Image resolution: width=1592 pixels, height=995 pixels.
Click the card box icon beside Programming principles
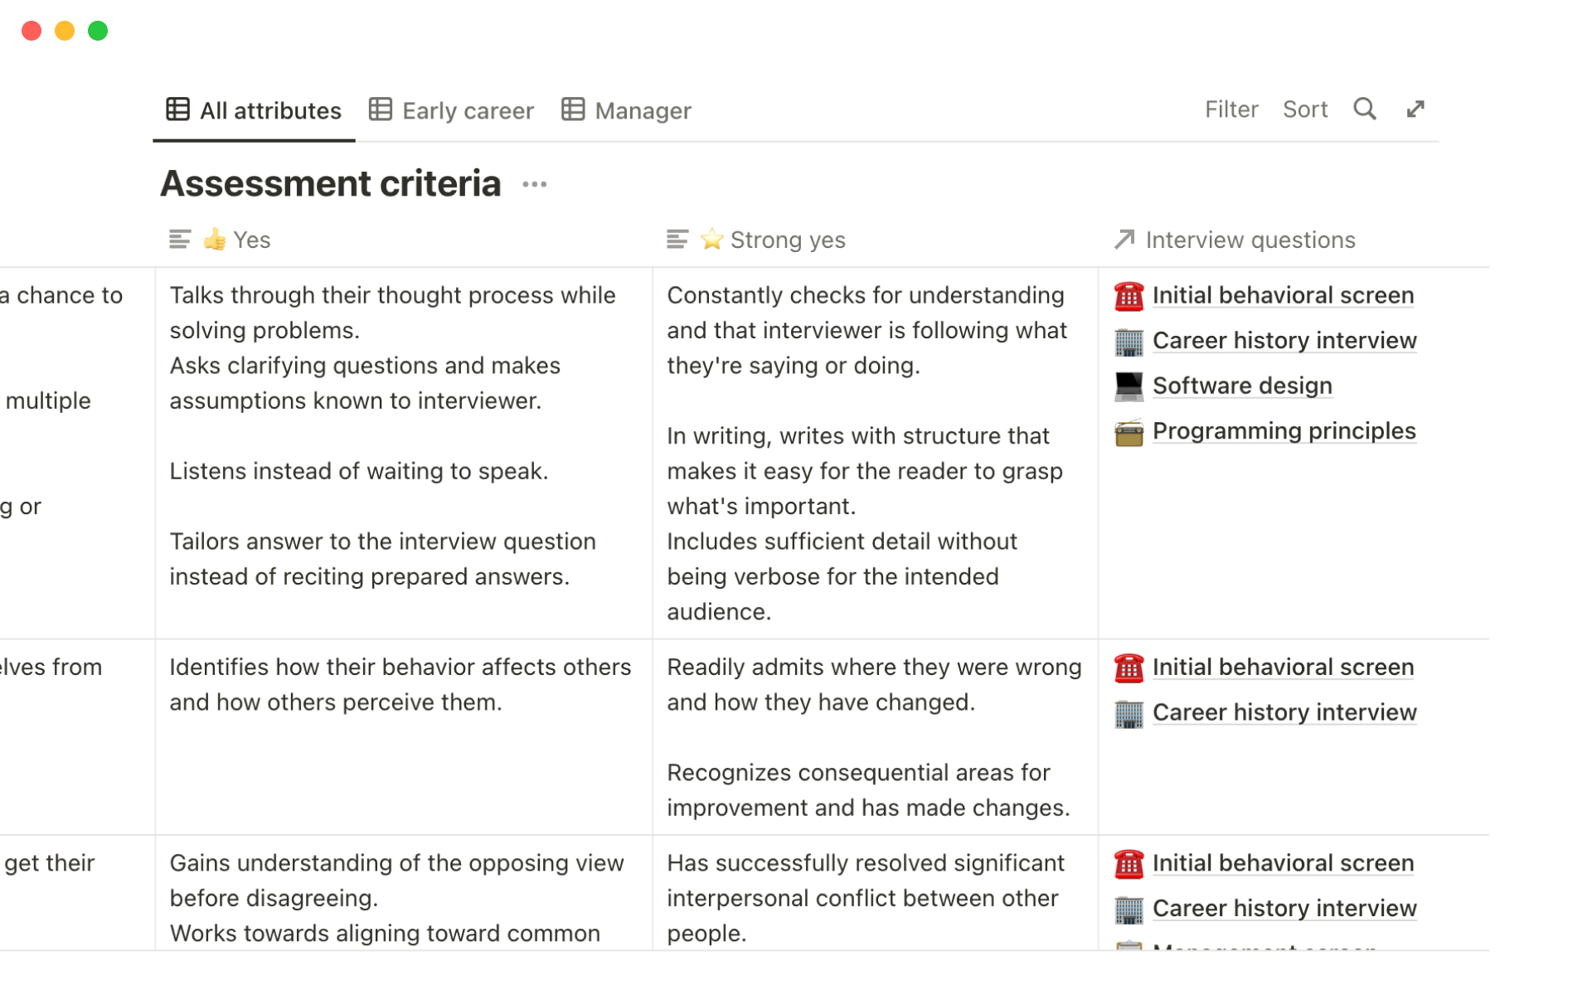click(x=1128, y=432)
